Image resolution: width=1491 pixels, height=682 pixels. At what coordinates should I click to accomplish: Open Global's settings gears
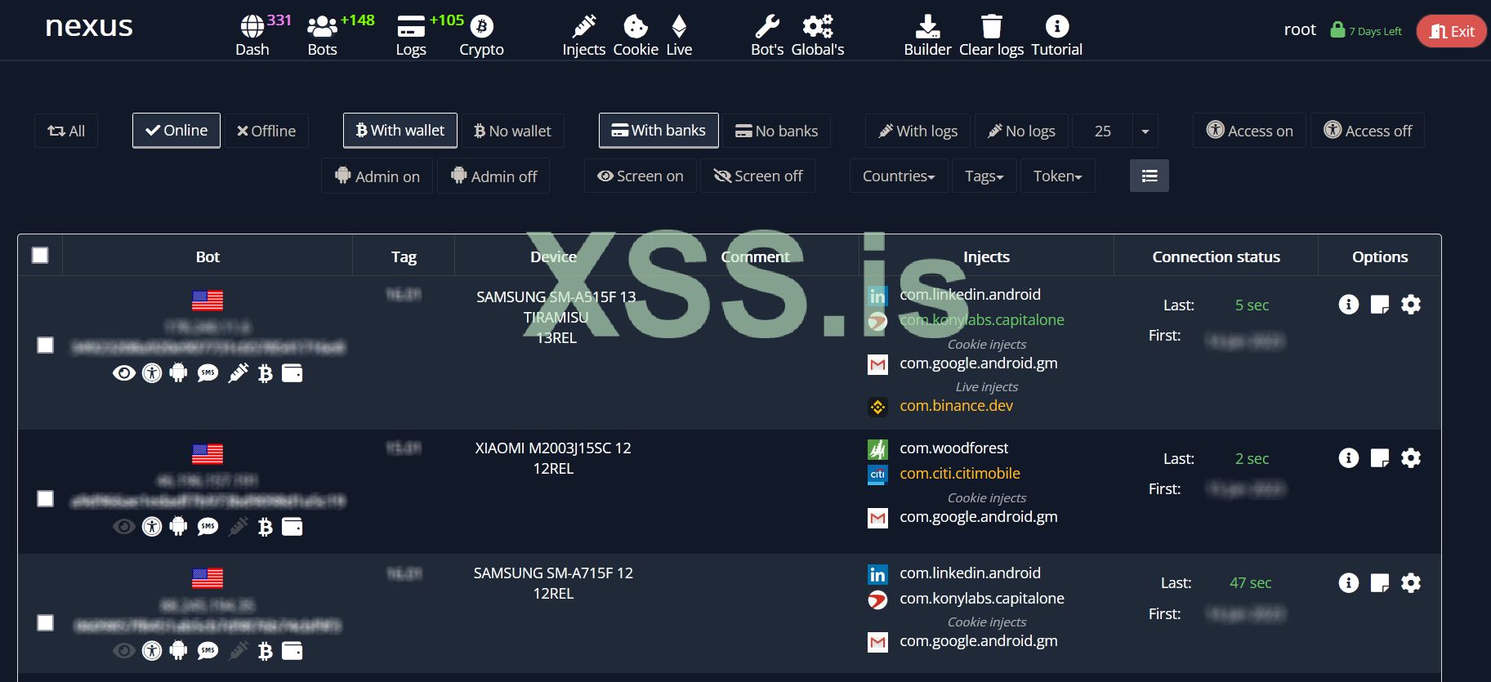tap(818, 36)
